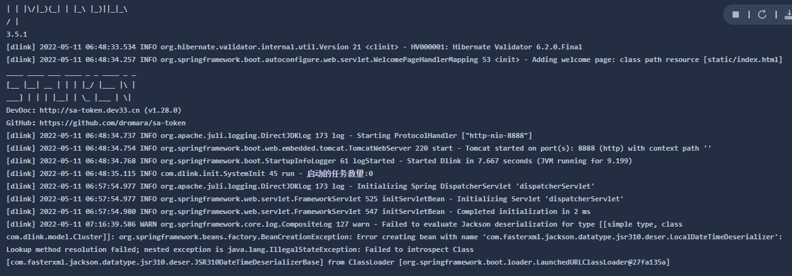The image size is (792, 276).
Task: Select the 'Adding welcome page' log entry
Action: 394,60
